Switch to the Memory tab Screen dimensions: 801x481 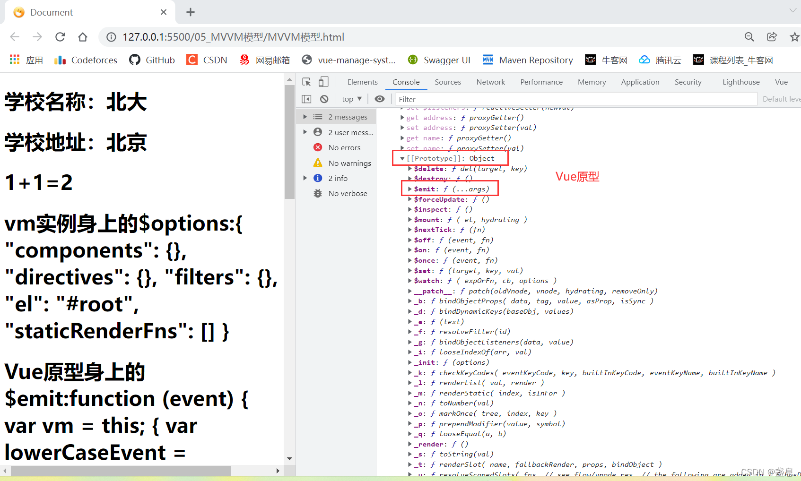pyautogui.click(x=592, y=82)
